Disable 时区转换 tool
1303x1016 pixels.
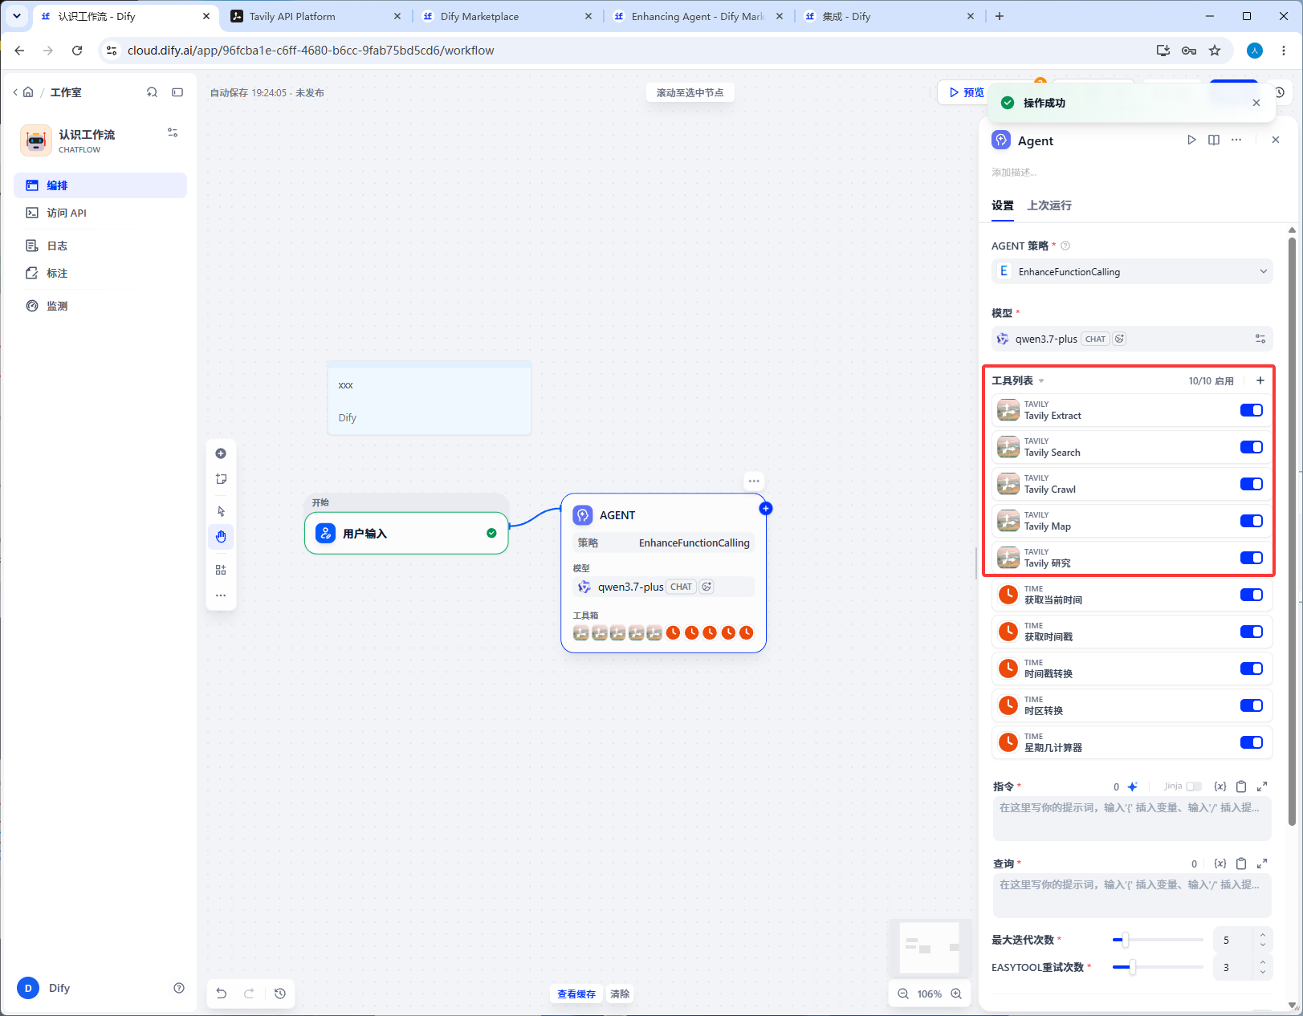click(1252, 705)
